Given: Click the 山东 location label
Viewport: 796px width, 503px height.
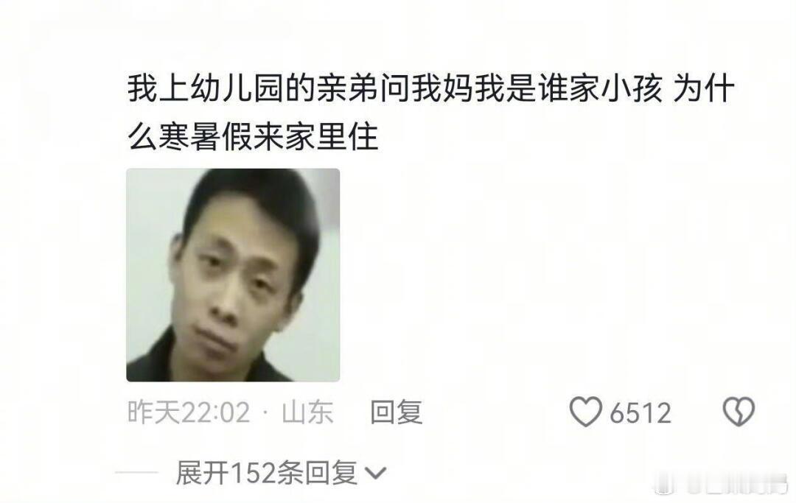Looking at the screenshot, I should pos(307,412).
